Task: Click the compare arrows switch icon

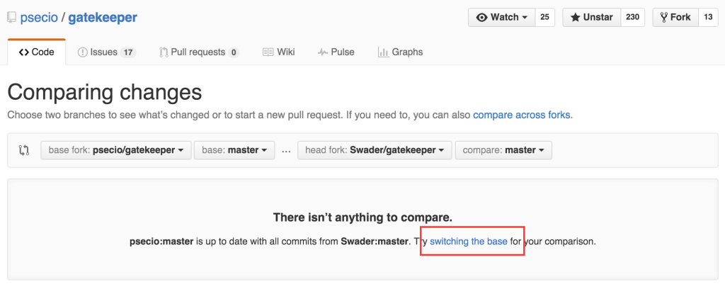Action: (24, 150)
